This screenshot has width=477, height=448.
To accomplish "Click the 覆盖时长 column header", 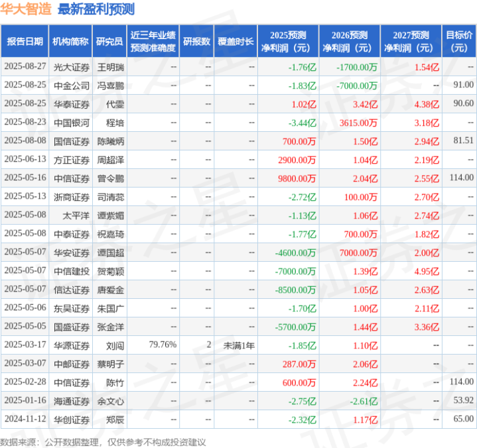I will click(236, 41).
